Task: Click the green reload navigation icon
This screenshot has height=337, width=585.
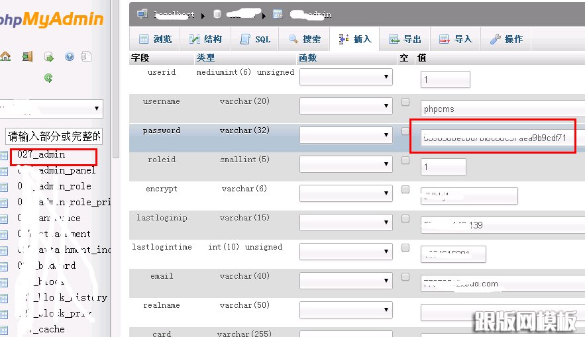Action: pos(48,77)
